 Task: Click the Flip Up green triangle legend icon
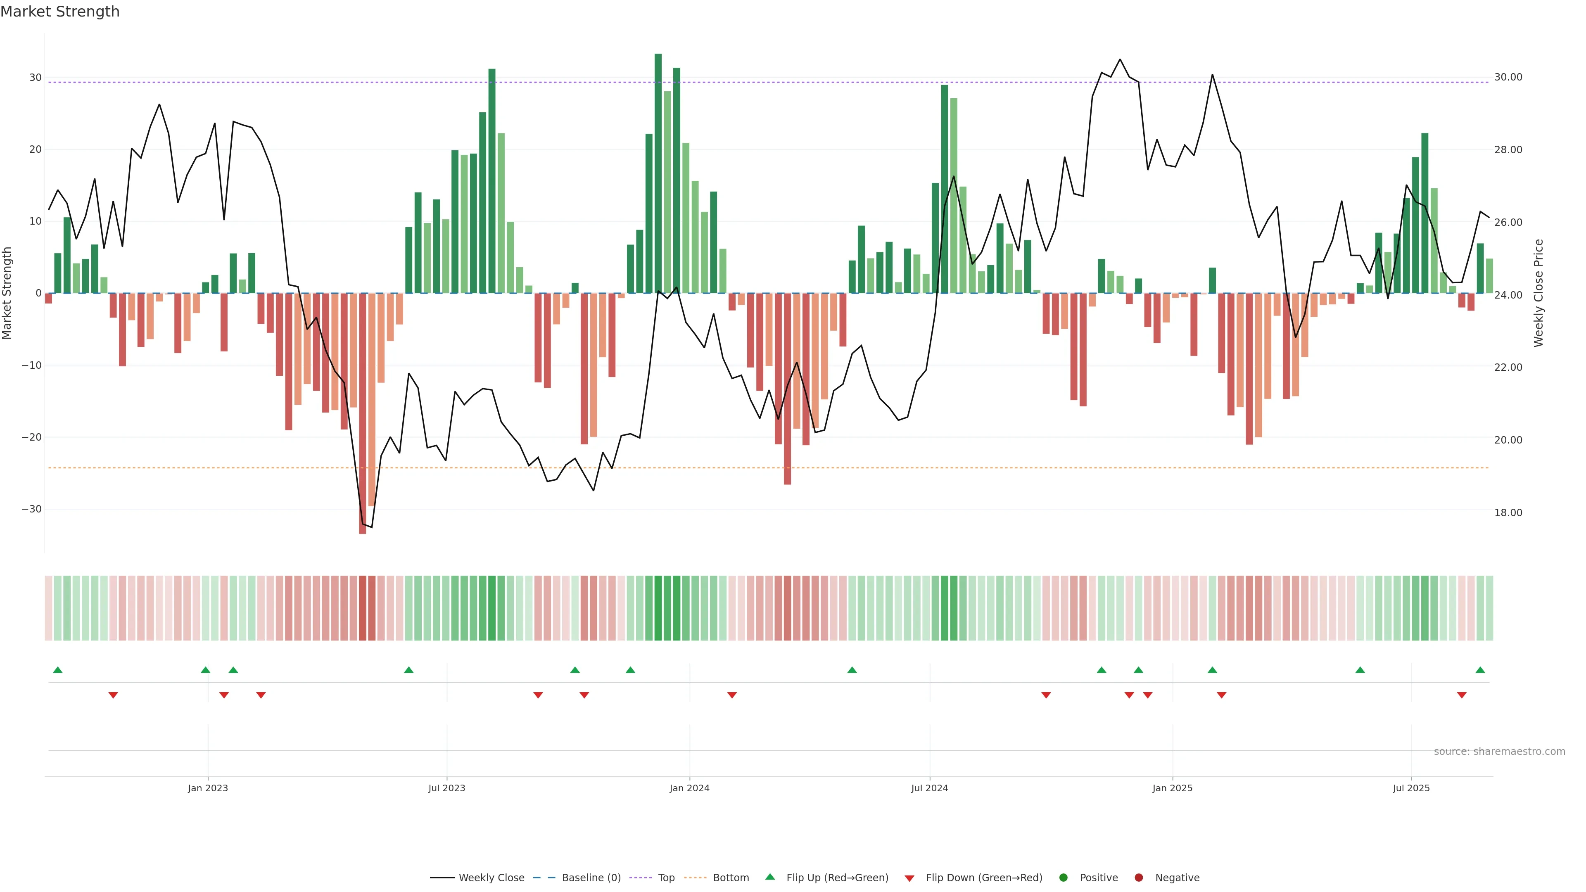click(769, 877)
